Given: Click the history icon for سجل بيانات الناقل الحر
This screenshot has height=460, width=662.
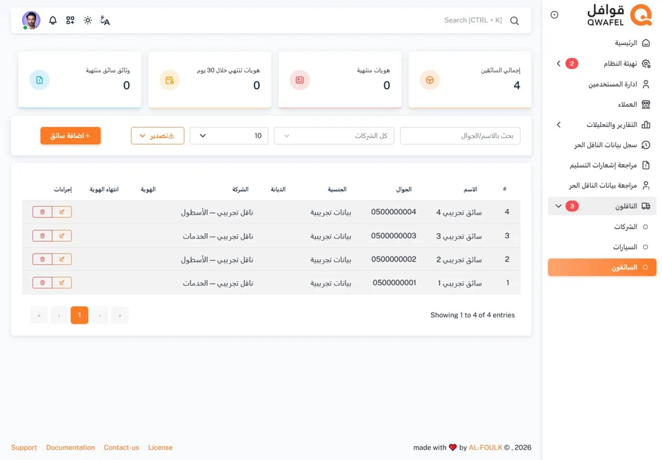Looking at the screenshot, I should tap(646, 145).
